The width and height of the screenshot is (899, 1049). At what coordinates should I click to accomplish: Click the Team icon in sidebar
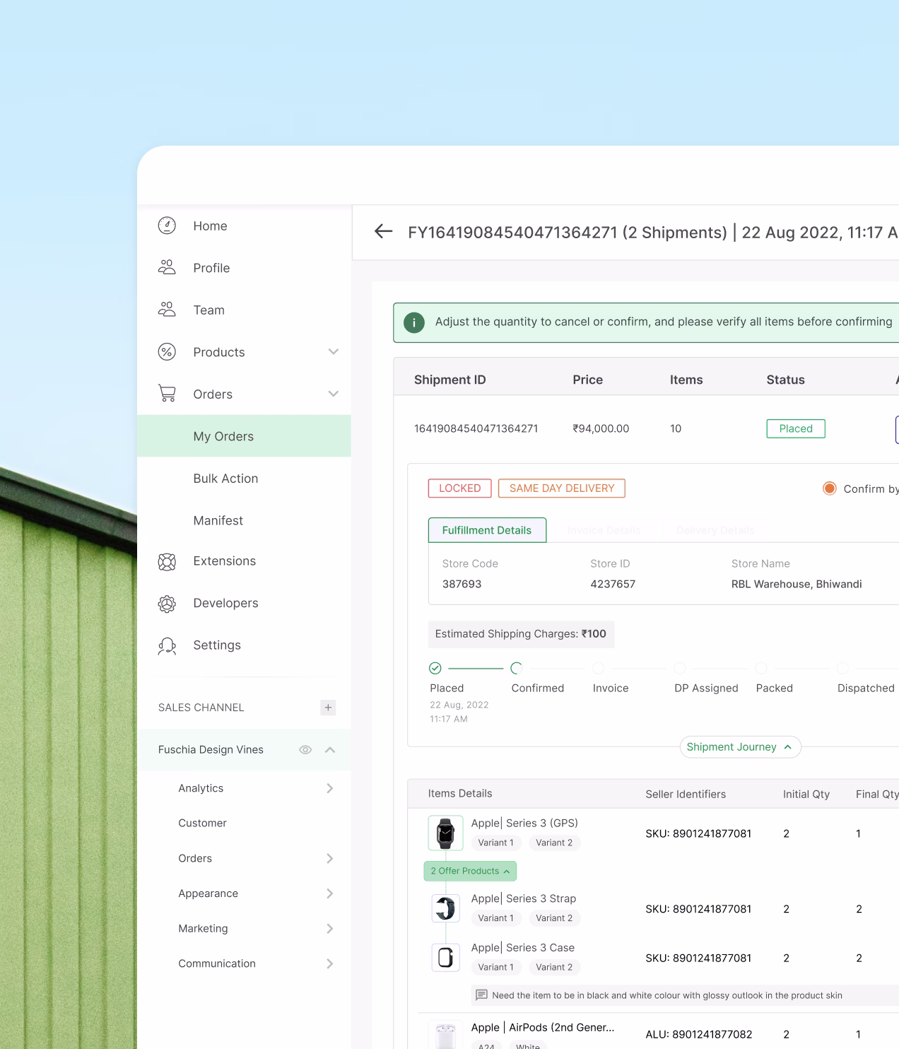[x=166, y=310]
